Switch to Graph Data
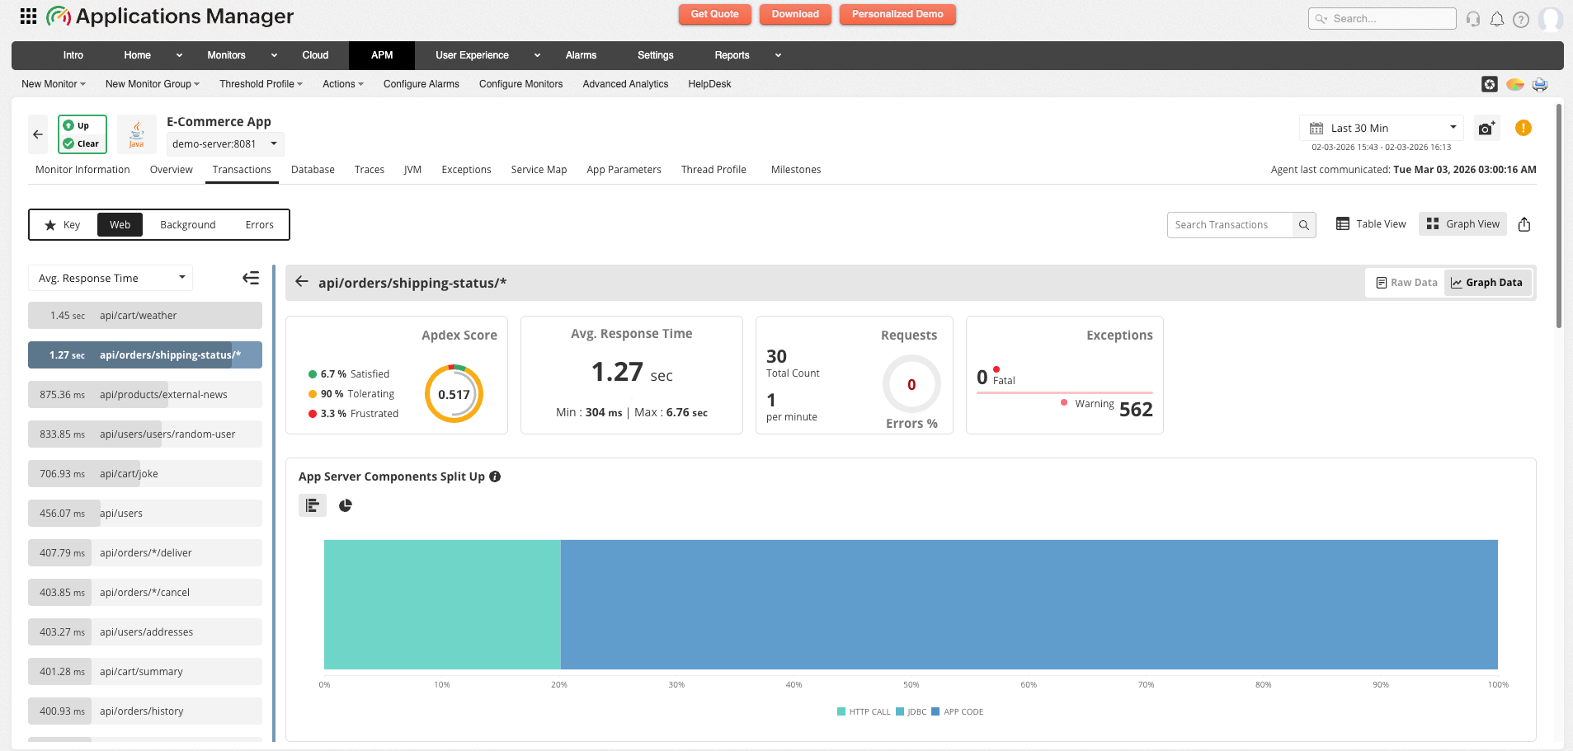The image size is (1573, 751). tap(1487, 283)
